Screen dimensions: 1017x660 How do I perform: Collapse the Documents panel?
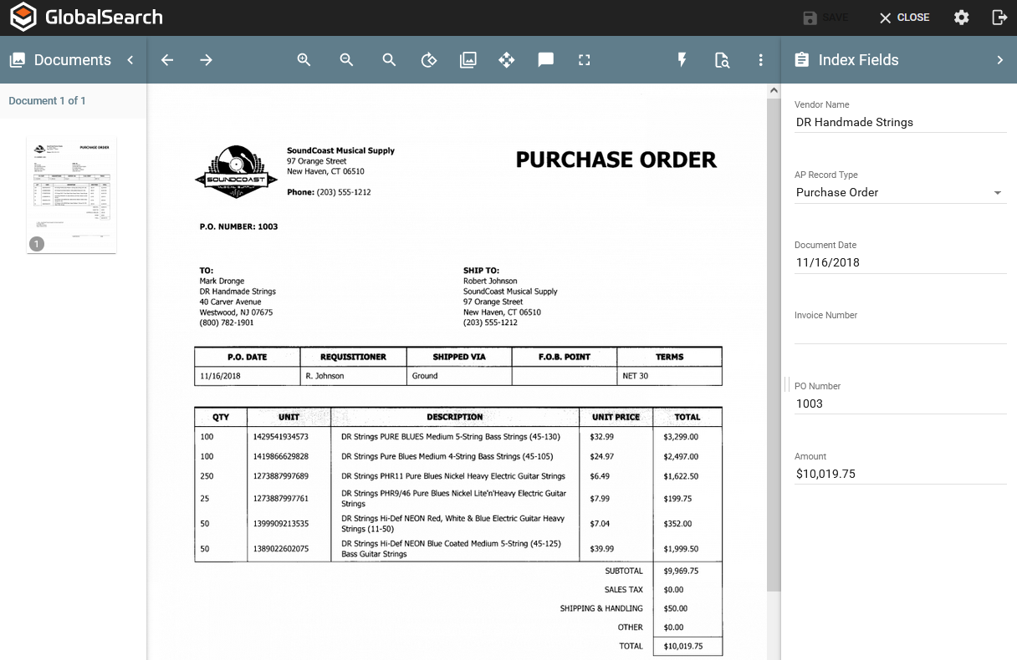[x=130, y=60]
